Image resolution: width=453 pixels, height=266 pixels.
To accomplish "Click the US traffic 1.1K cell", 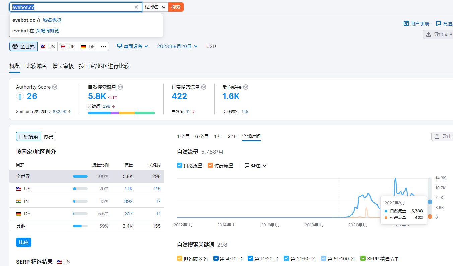I will [129, 189].
